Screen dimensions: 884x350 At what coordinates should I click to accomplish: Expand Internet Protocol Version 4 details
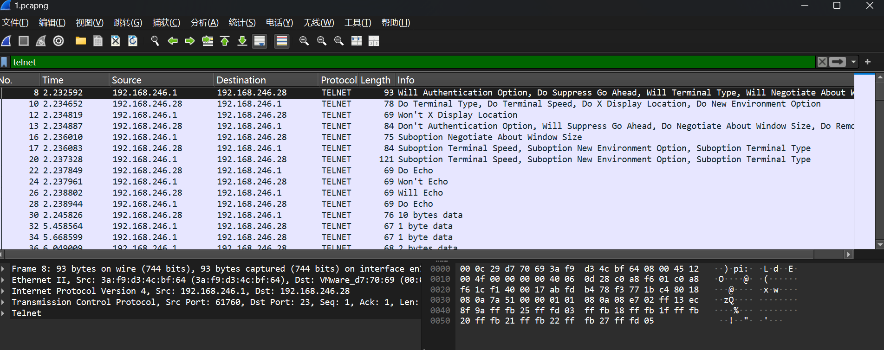(3, 291)
